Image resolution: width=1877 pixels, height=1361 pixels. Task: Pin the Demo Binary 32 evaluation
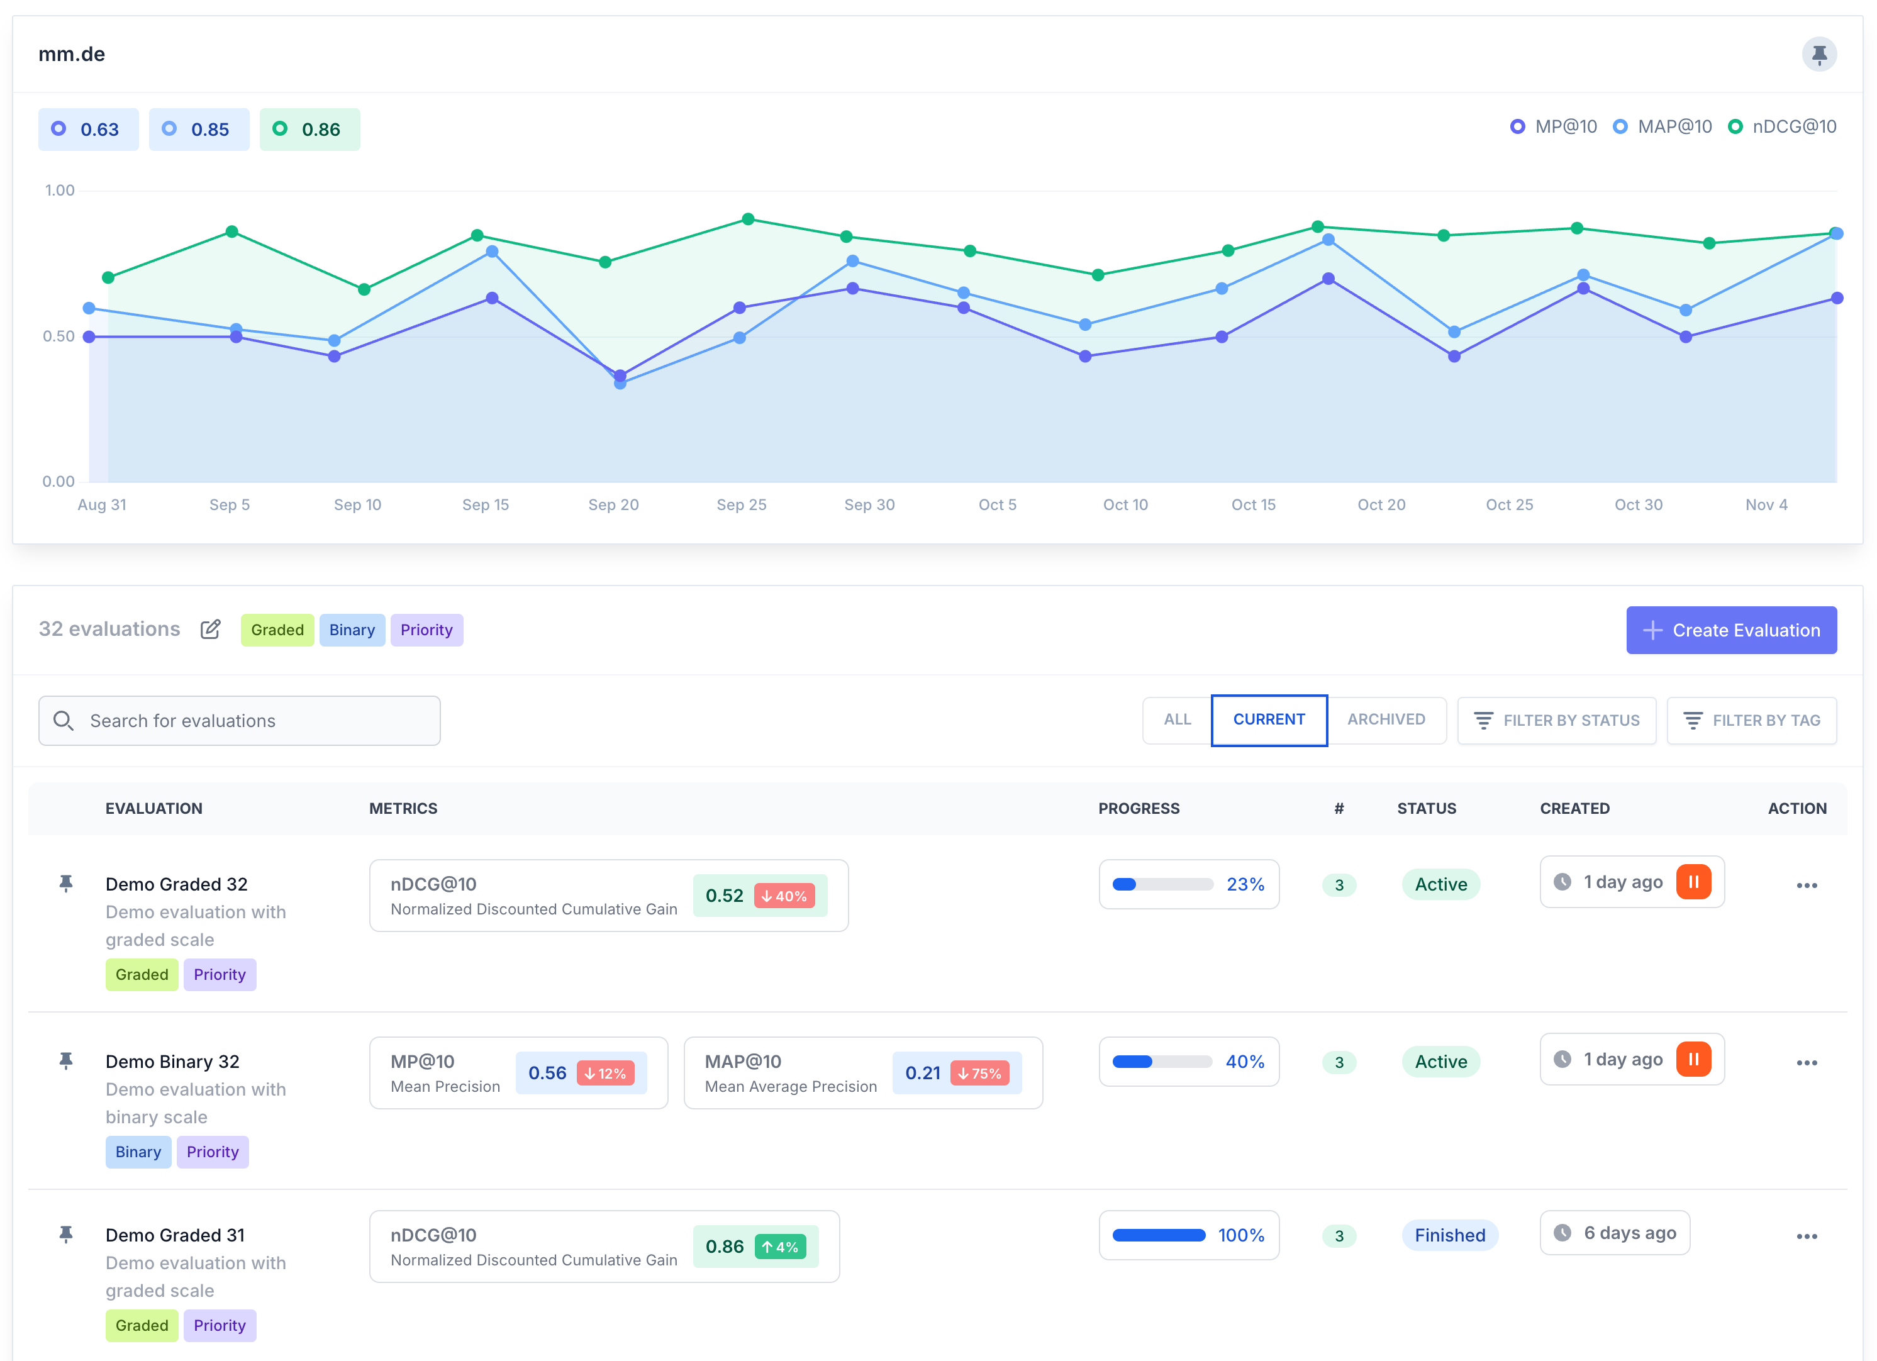[66, 1060]
